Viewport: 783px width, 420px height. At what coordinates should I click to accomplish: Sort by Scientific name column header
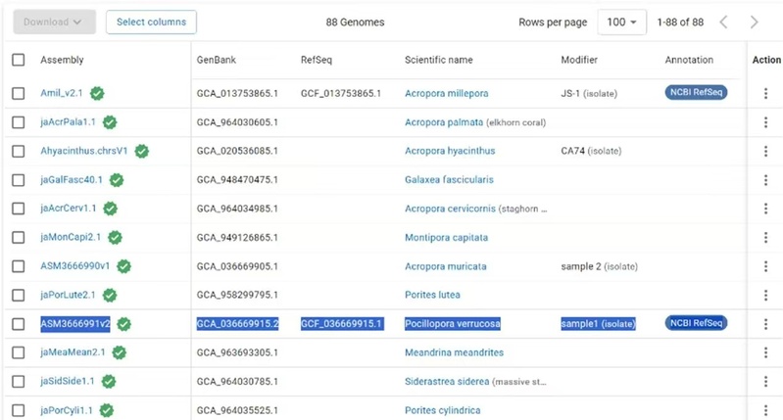tap(438, 60)
